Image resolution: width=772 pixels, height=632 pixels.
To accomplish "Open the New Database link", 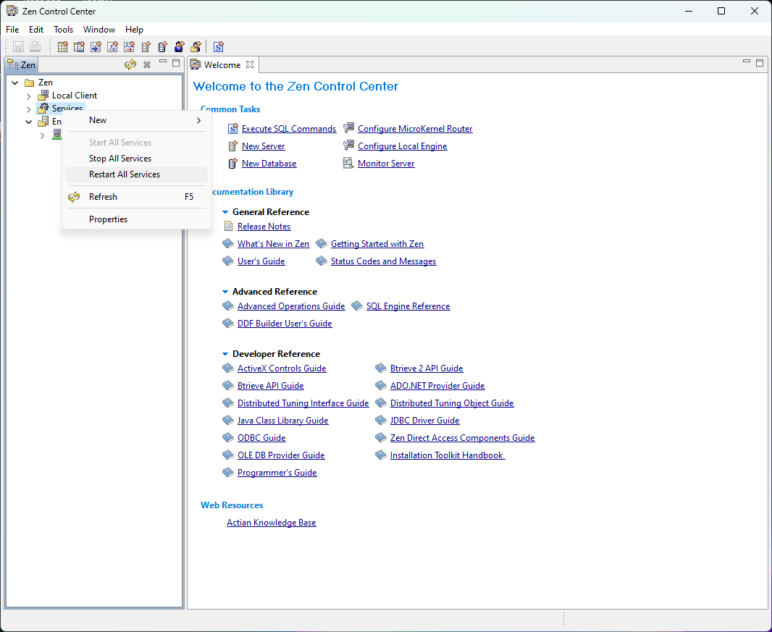I will (269, 164).
